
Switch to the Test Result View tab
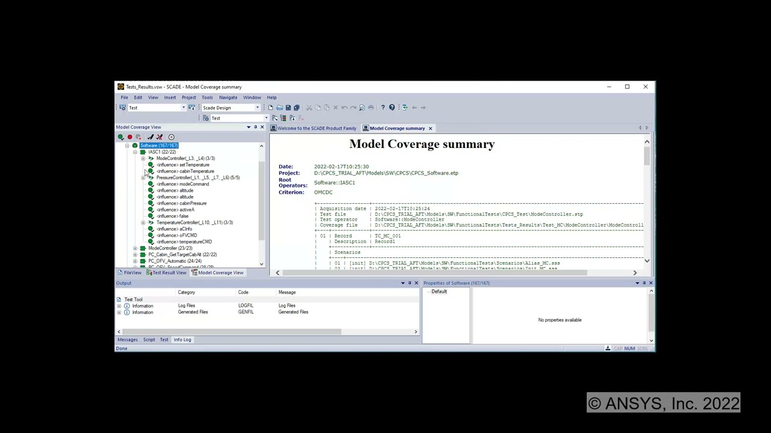166,272
